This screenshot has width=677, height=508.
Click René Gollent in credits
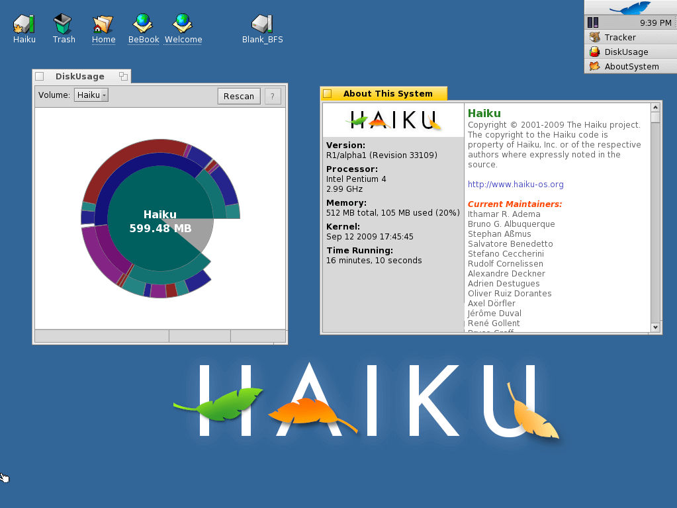(494, 323)
